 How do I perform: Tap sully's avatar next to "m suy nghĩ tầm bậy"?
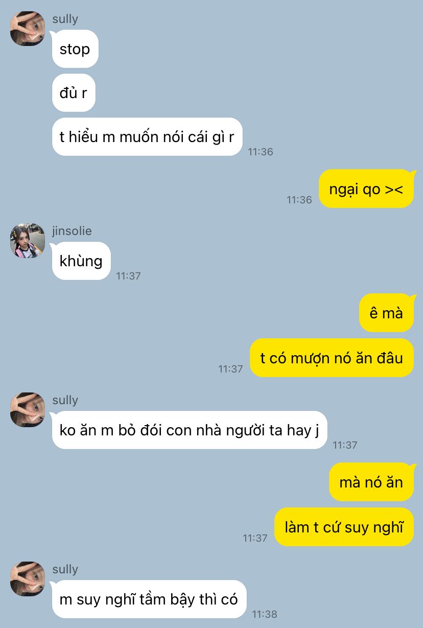tap(28, 579)
